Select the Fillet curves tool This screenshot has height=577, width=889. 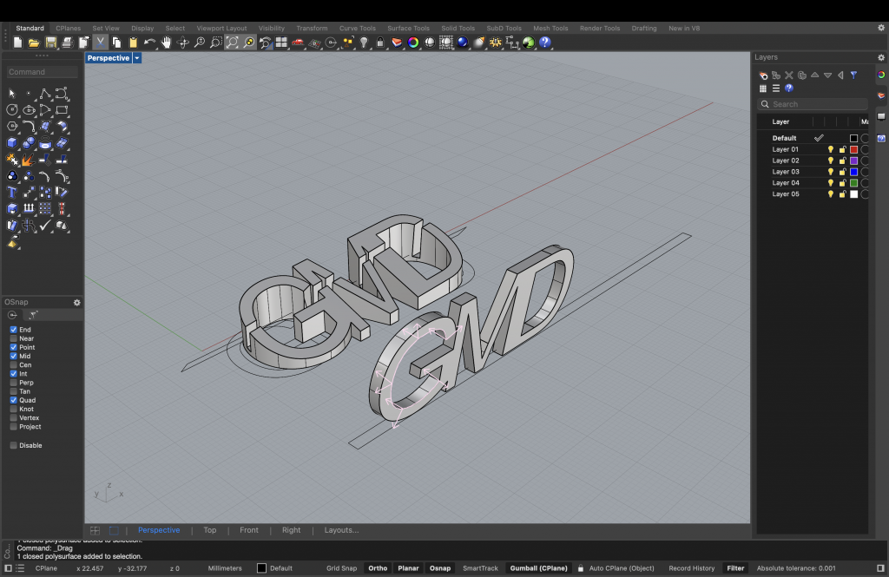29,127
